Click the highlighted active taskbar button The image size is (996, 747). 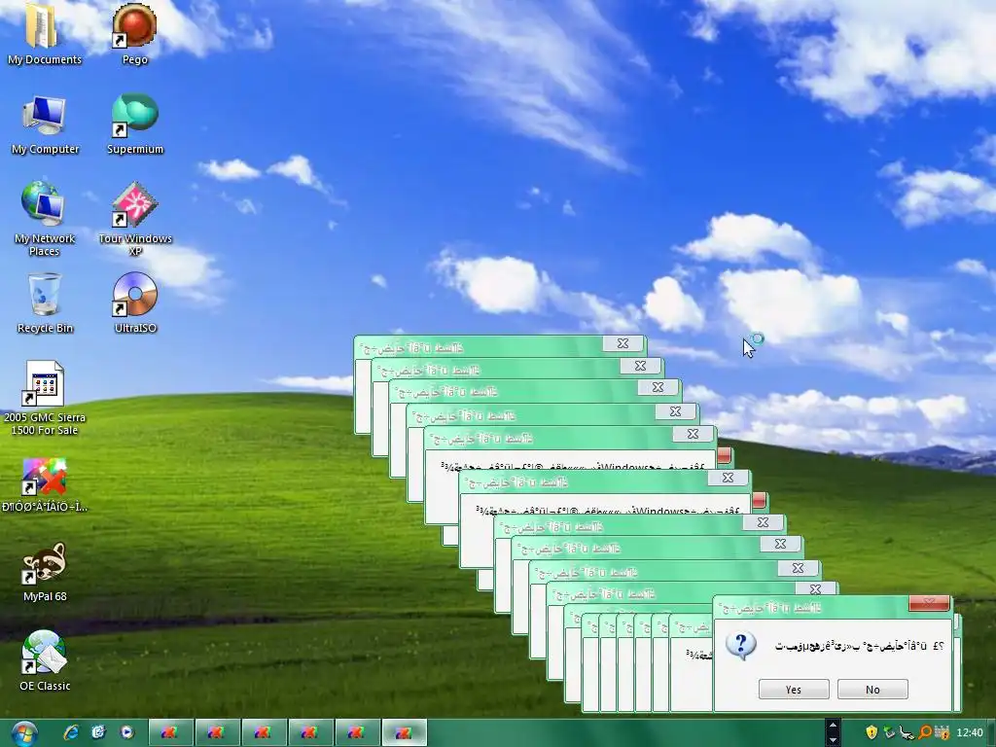404,733
